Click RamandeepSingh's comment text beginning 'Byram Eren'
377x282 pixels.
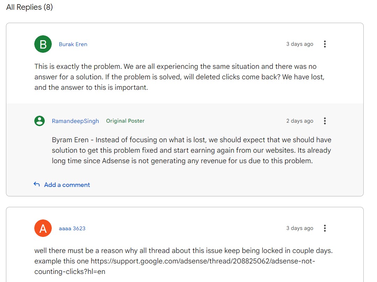[x=192, y=150]
